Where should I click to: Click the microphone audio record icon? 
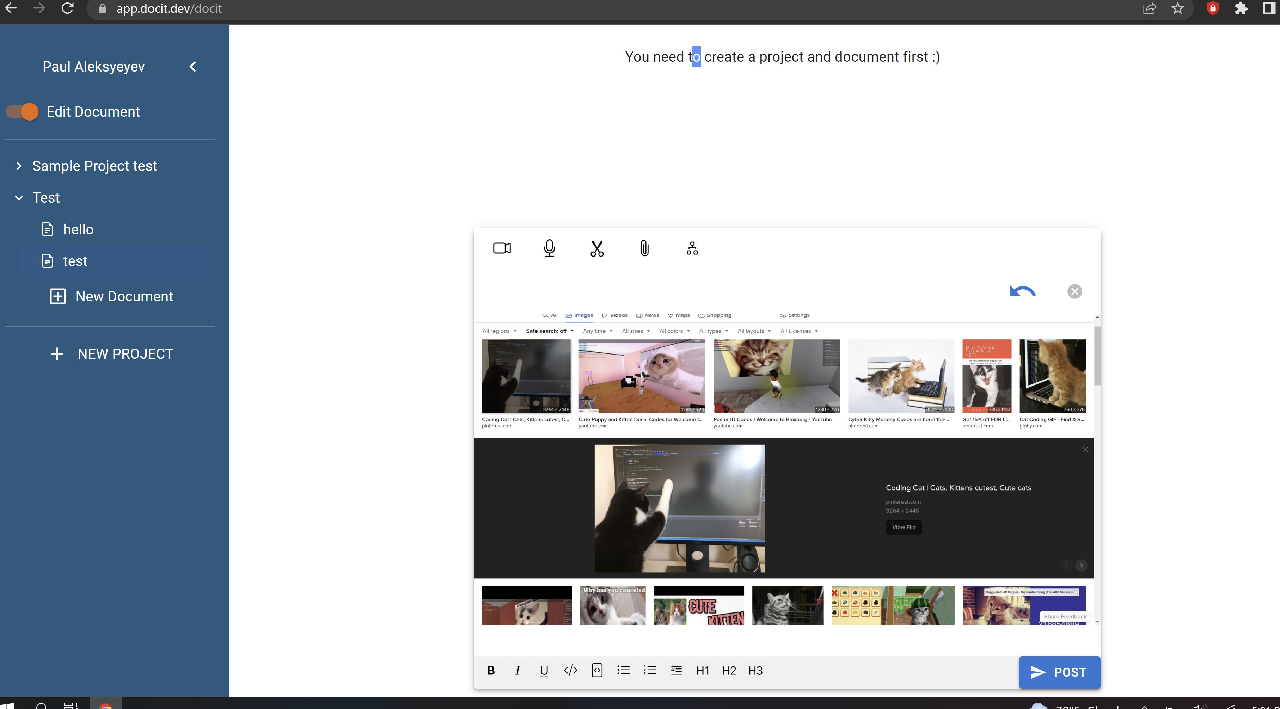(x=549, y=248)
